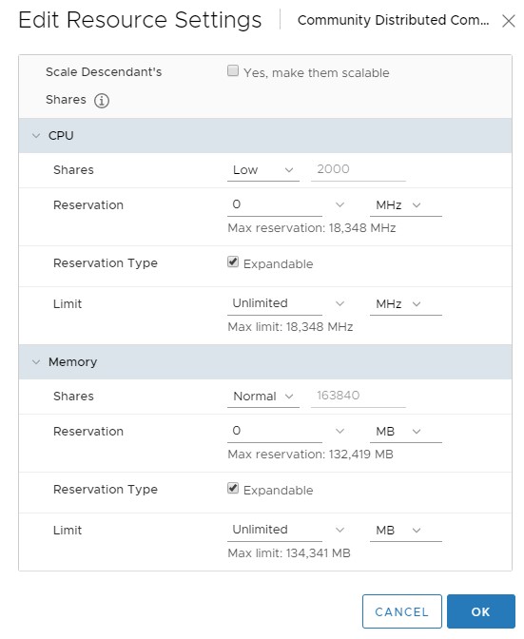The height and width of the screenshot is (639, 524).
Task: Open CPU Limit MHz unit dropdown
Action: pos(406,304)
